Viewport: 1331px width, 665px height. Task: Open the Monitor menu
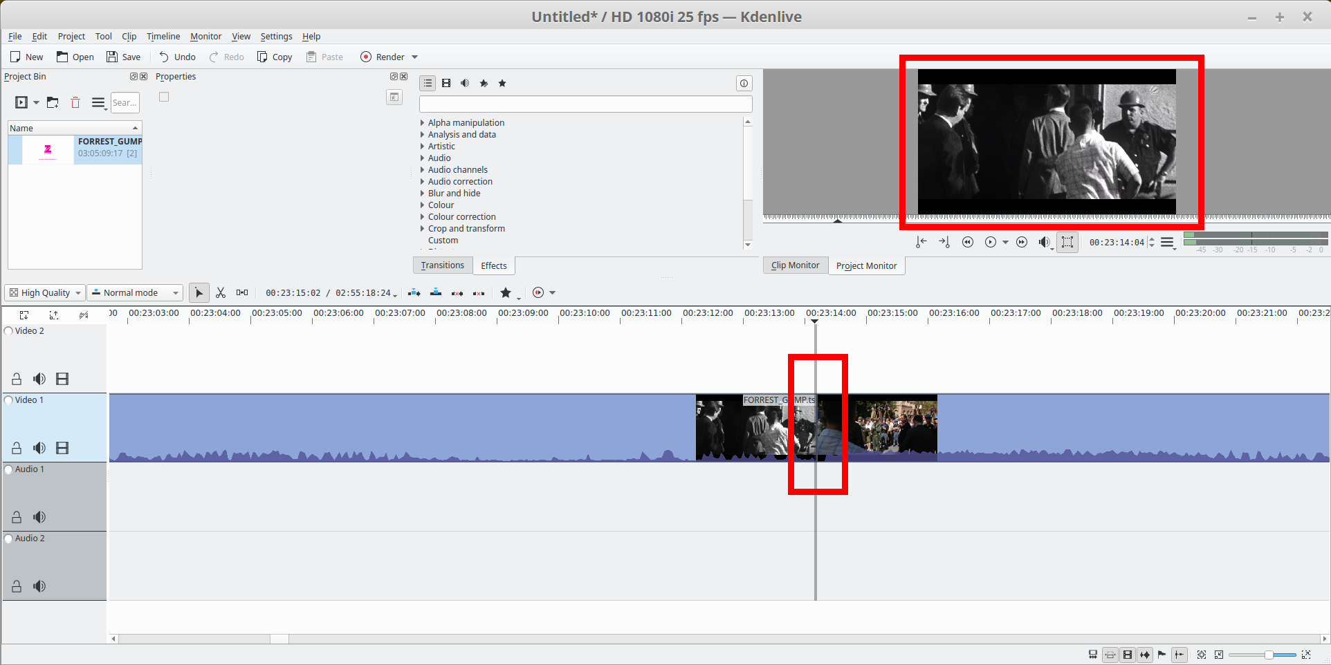pos(206,37)
